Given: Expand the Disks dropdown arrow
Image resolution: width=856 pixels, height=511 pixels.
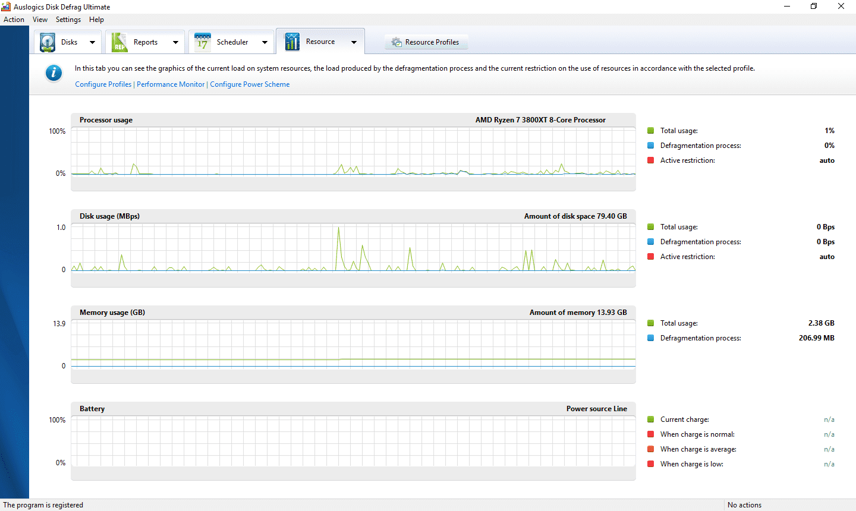Looking at the screenshot, I should [92, 42].
